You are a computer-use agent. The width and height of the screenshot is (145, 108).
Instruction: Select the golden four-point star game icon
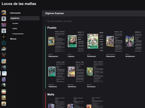click(x=4, y=37)
